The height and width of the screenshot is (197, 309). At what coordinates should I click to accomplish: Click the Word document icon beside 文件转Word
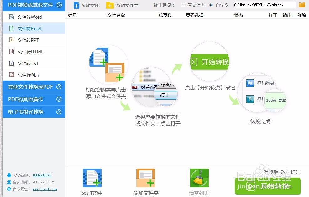(x=12, y=17)
